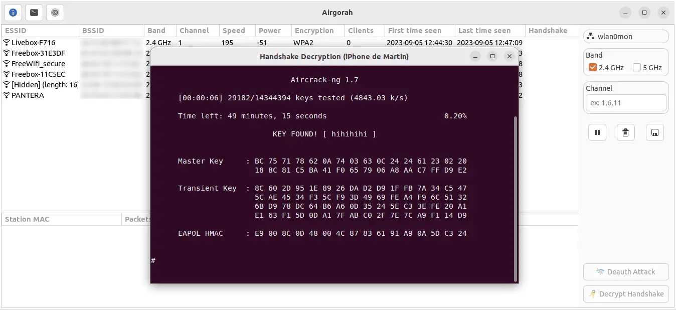
Task: Clear results with the trash icon
Action: (626, 132)
